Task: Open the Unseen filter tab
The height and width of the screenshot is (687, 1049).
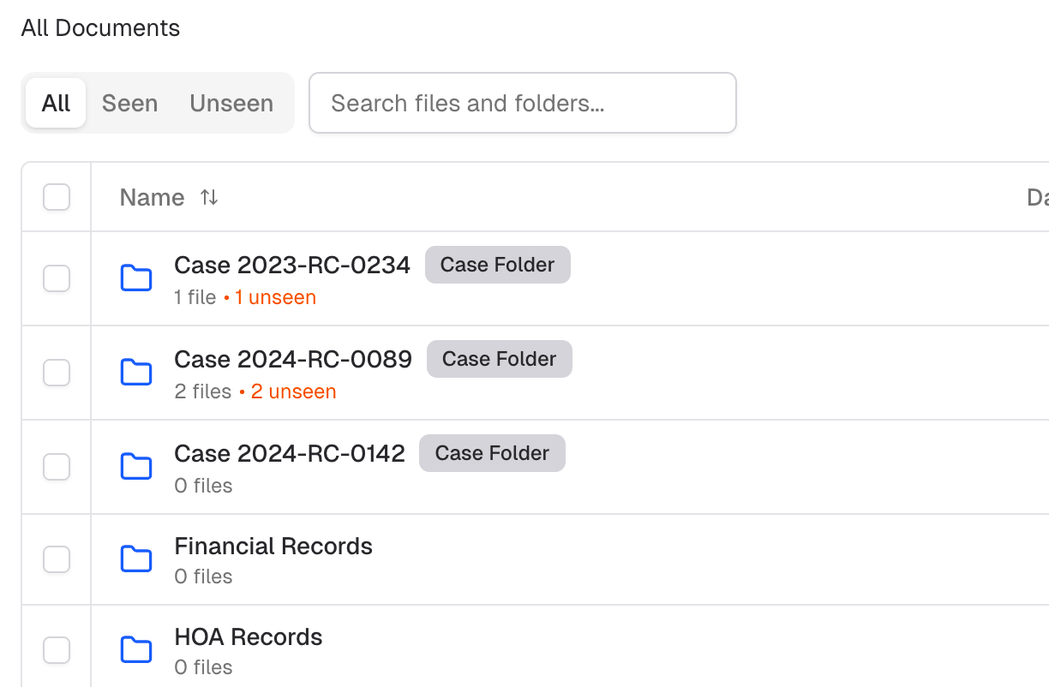Action: pos(231,103)
